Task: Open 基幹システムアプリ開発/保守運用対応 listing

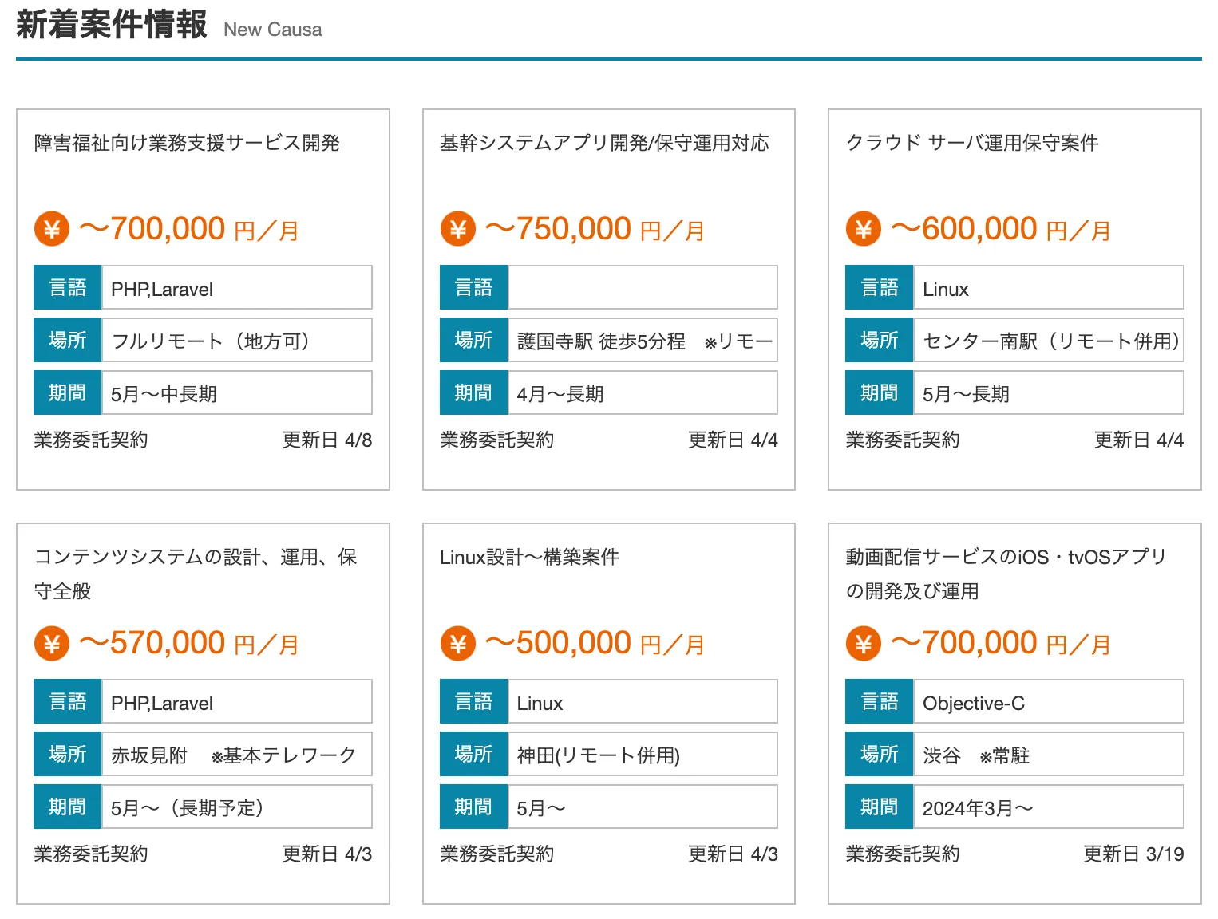Action: pos(604,143)
